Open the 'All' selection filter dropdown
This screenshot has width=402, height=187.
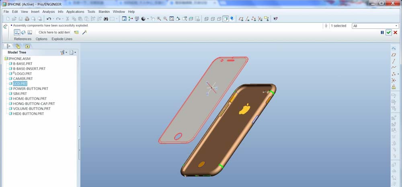pyautogui.click(x=375, y=26)
